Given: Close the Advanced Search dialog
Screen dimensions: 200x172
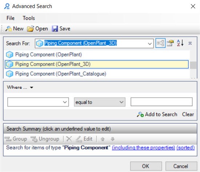Looking at the screenshot, I should (193, 6).
